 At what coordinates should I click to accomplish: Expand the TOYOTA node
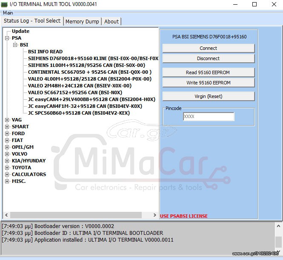[x=7, y=168]
